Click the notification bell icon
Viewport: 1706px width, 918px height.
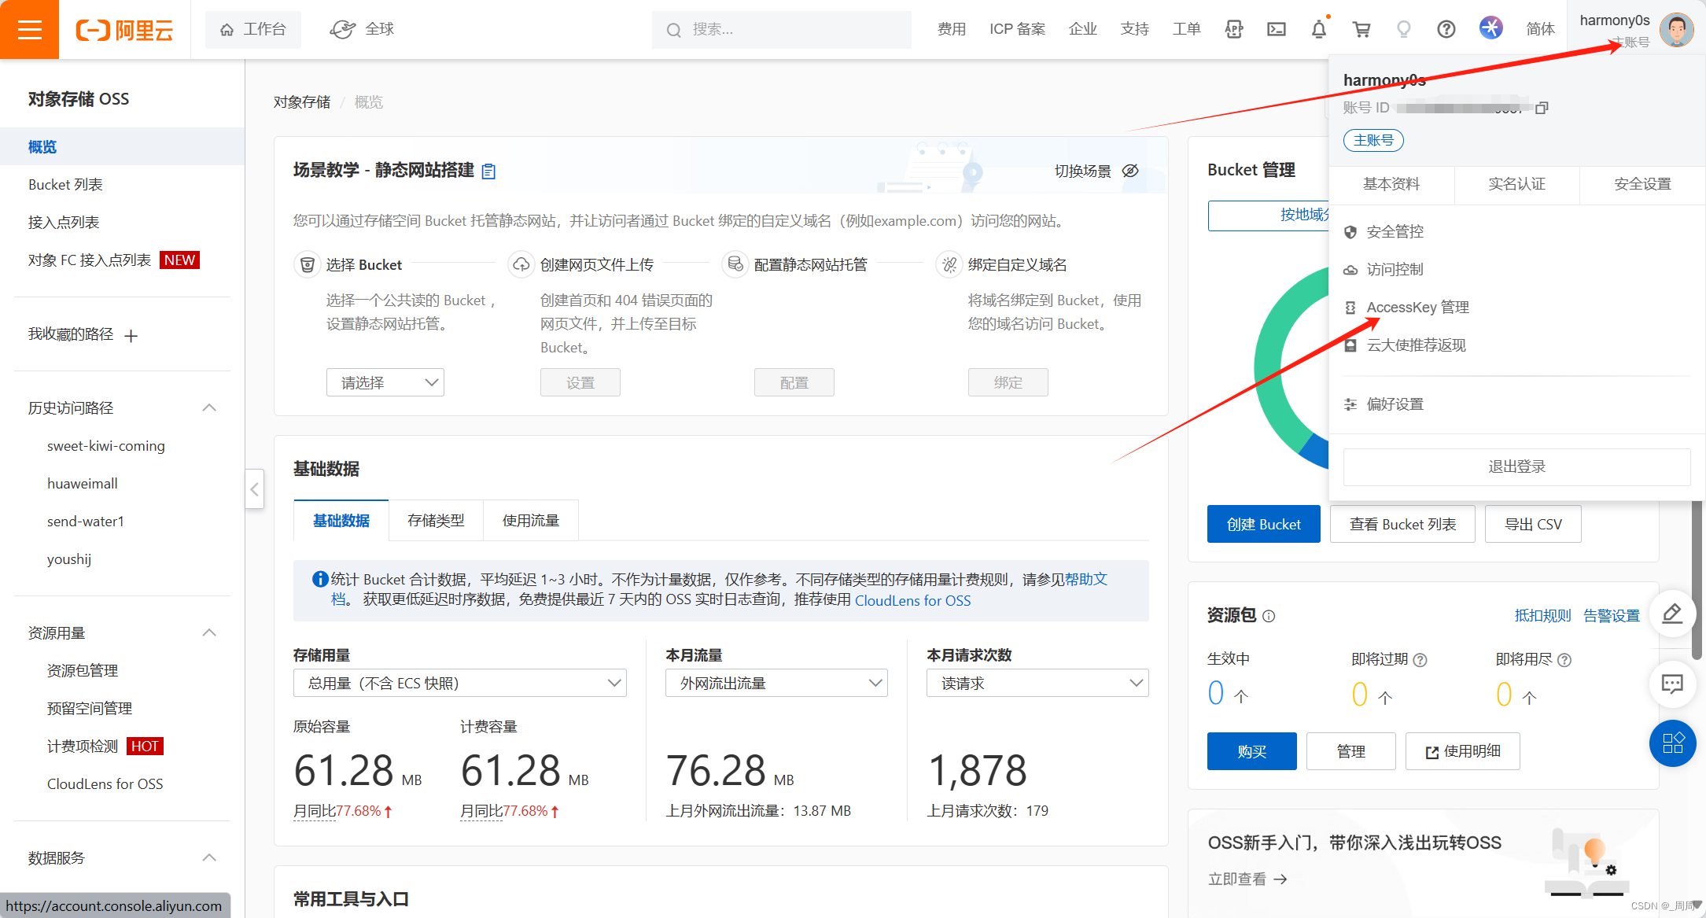click(x=1319, y=29)
